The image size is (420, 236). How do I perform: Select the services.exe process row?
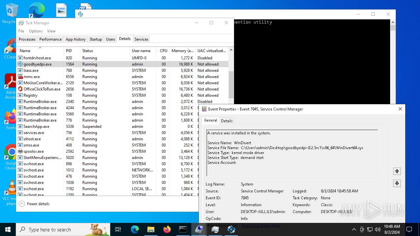[108, 133]
